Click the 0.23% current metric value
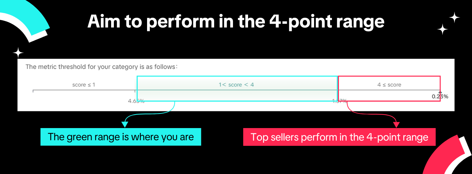 click(440, 97)
